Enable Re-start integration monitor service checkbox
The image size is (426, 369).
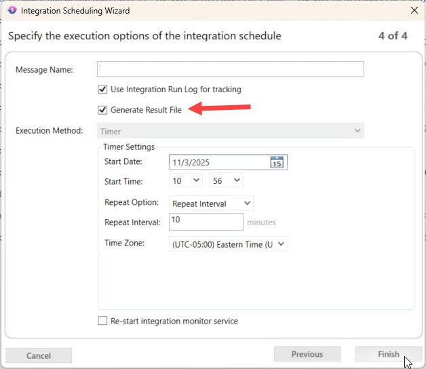tap(102, 321)
